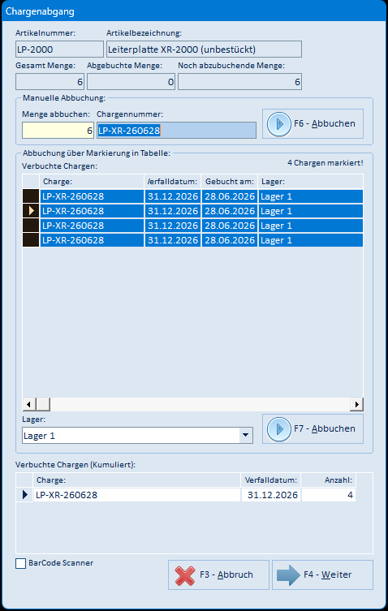Click the Menge abbuchen input field
Image resolution: width=388 pixels, height=611 pixels.
click(x=58, y=131)
